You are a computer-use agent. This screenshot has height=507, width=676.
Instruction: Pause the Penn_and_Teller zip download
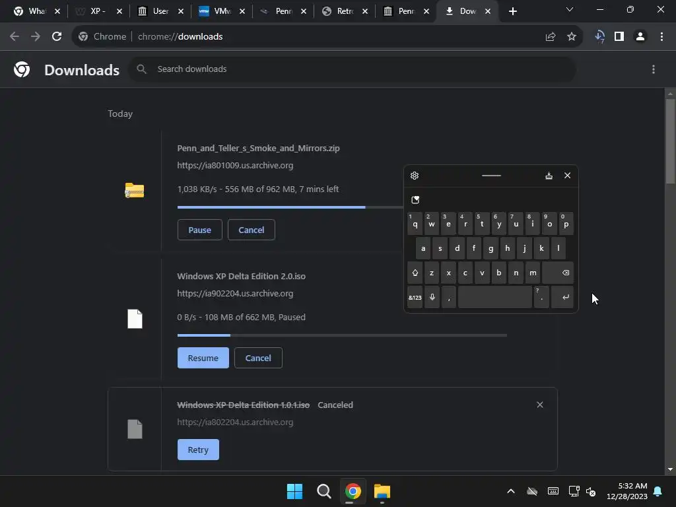(199, 230)
